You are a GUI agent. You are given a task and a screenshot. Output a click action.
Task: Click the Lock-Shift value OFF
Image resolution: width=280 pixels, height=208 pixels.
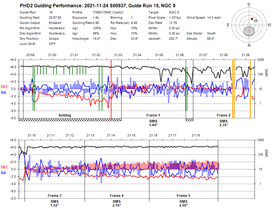pos(52,44)
